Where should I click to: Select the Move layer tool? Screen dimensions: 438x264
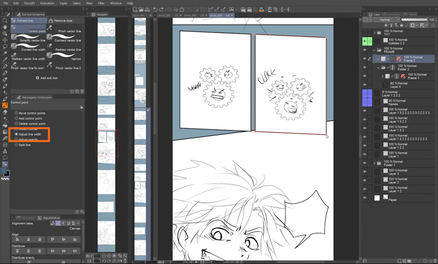(5, 40)
